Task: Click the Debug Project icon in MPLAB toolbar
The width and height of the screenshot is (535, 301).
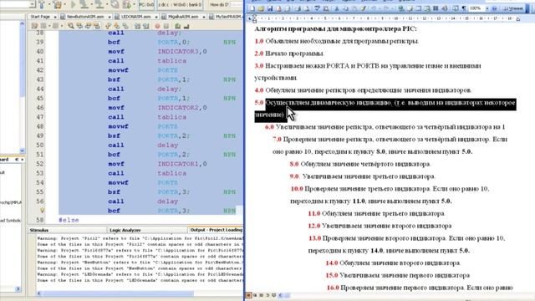Action: coord(126,5)
